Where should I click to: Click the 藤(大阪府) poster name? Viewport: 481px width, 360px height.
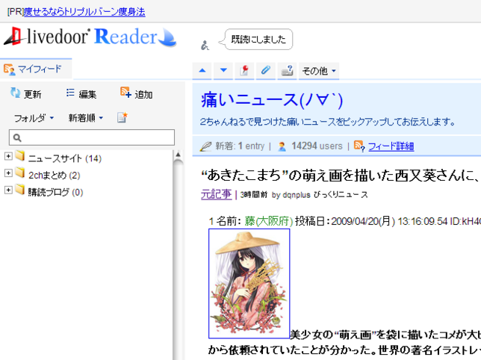coord(269,221)
